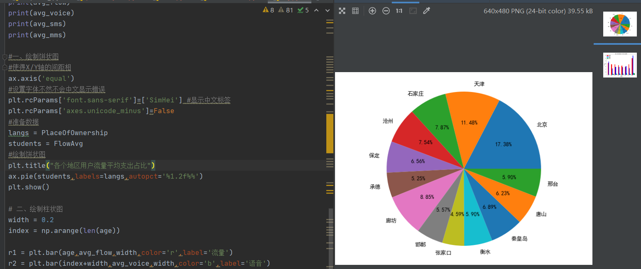
Task: Click the 张家口 pie slice label
Action: point(443,252)
